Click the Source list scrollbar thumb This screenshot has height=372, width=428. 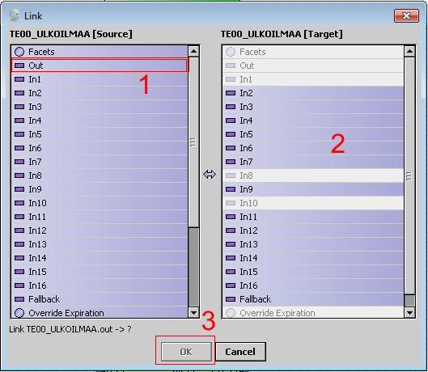click(193, 142)
